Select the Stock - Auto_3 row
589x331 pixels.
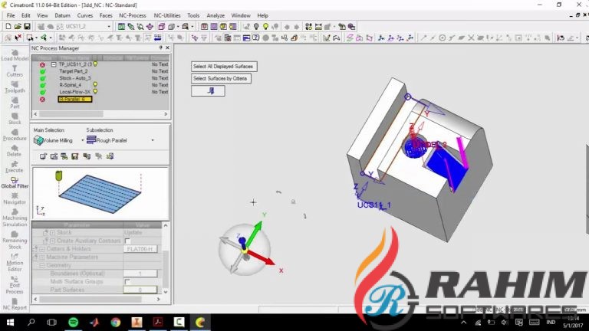click(x=74, y=78)
